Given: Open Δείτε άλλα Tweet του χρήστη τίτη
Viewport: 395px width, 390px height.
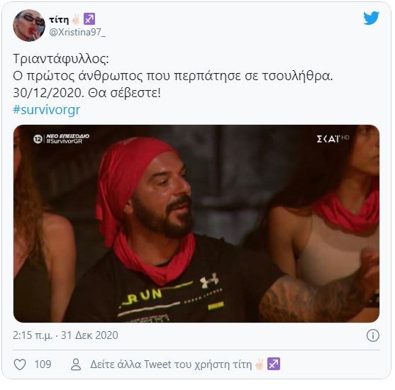Looking at the screenshot, I should [x=185, y=364].
